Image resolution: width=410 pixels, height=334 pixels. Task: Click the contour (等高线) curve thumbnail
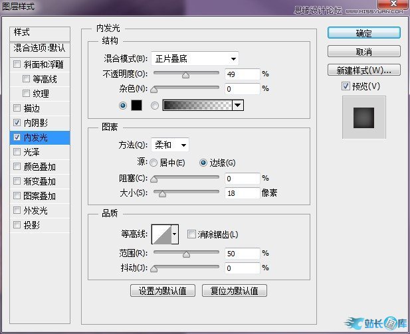click(161, 234)
